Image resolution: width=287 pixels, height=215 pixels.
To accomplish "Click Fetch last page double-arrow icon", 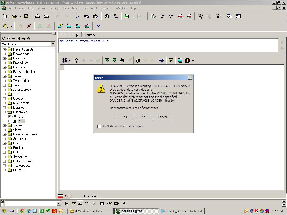I will (114, 60).
